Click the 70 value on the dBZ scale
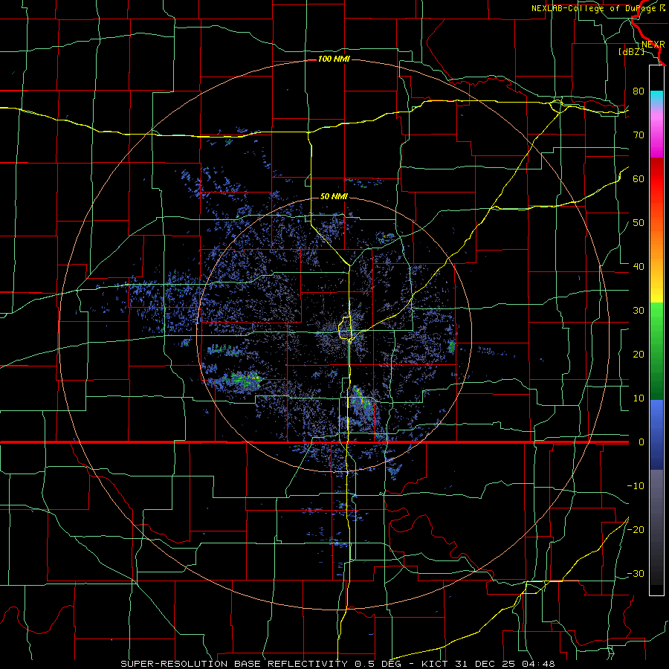 click(x=639, y=135)
